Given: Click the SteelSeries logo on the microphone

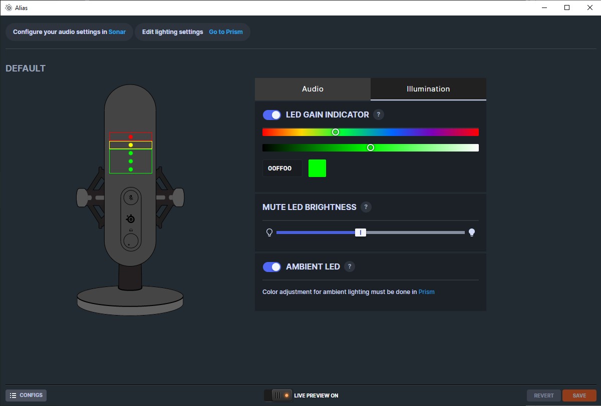Looking at the screenshot, I should [131, 219].
